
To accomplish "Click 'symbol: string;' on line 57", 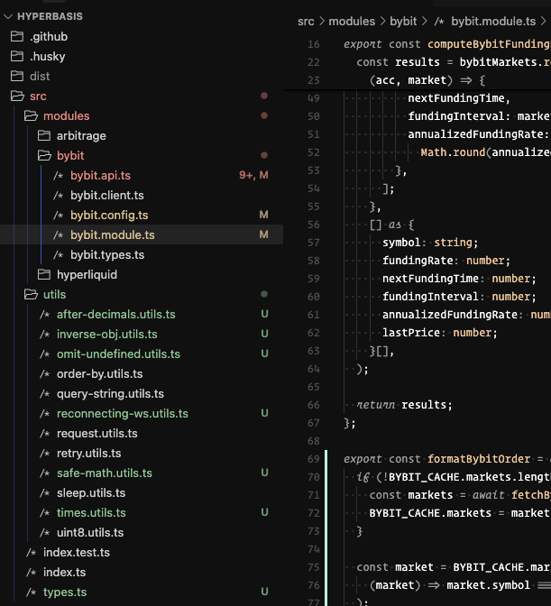I will [x=430, y=243].
